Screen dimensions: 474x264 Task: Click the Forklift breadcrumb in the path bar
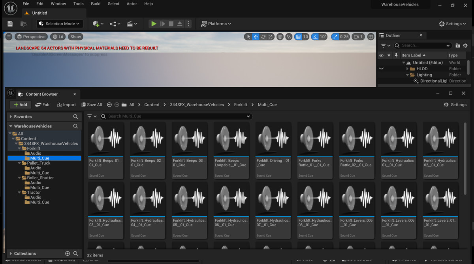(x=241, y=105)
